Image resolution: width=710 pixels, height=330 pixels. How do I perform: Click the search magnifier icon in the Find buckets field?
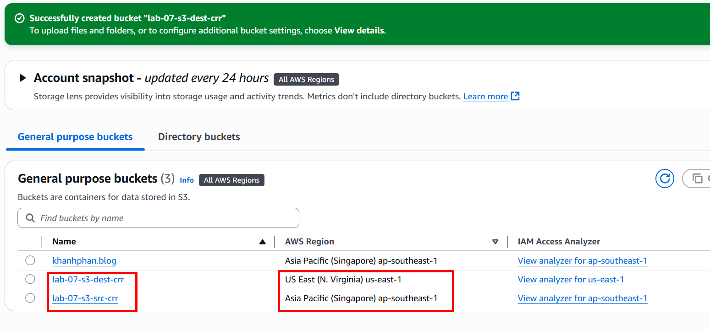click(30, 218)
